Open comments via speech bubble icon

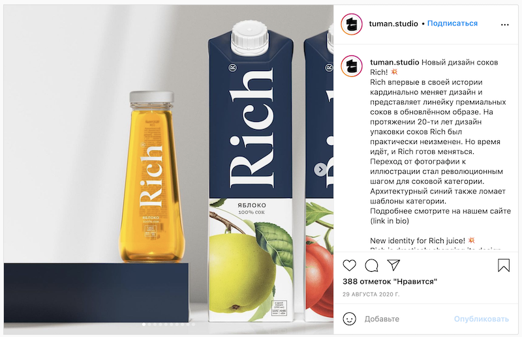(x=371, y=265)
